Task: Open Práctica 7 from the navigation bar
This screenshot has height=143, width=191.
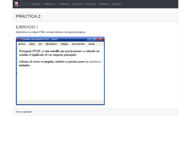Action: coord(117,4)
